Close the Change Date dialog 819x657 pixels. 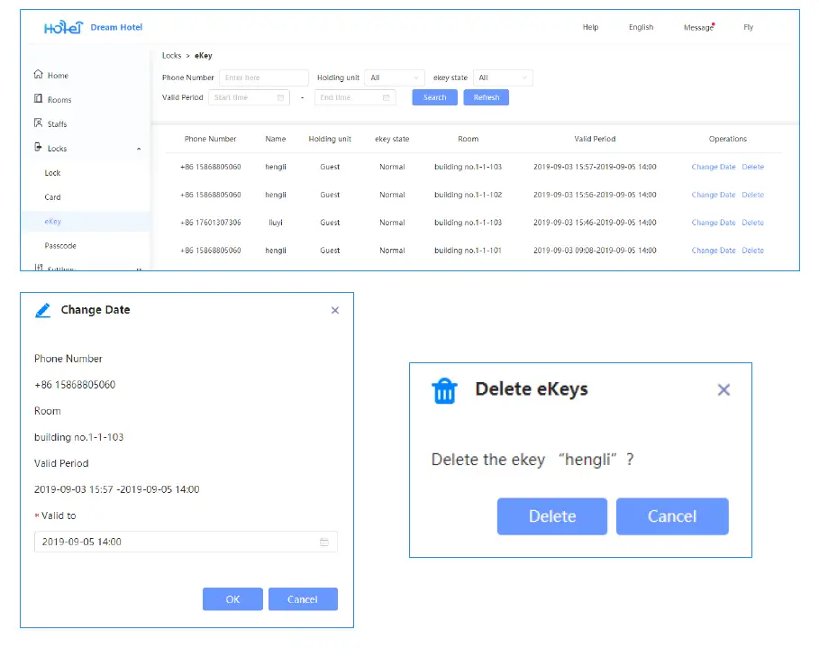[x=335, y=310]
